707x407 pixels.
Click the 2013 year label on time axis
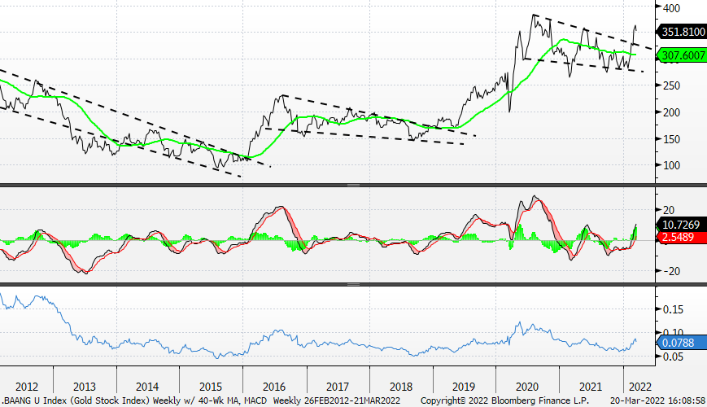[85, 387]
